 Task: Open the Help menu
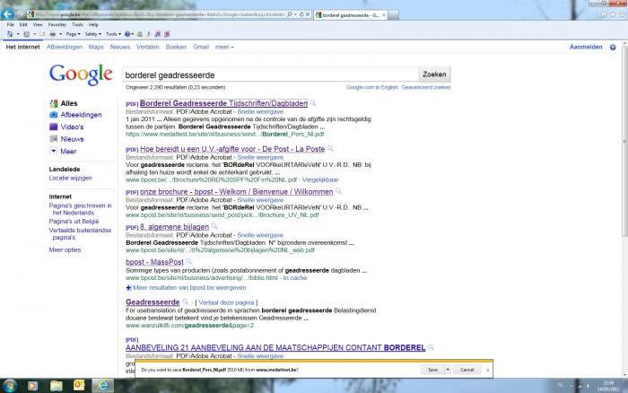93,24
